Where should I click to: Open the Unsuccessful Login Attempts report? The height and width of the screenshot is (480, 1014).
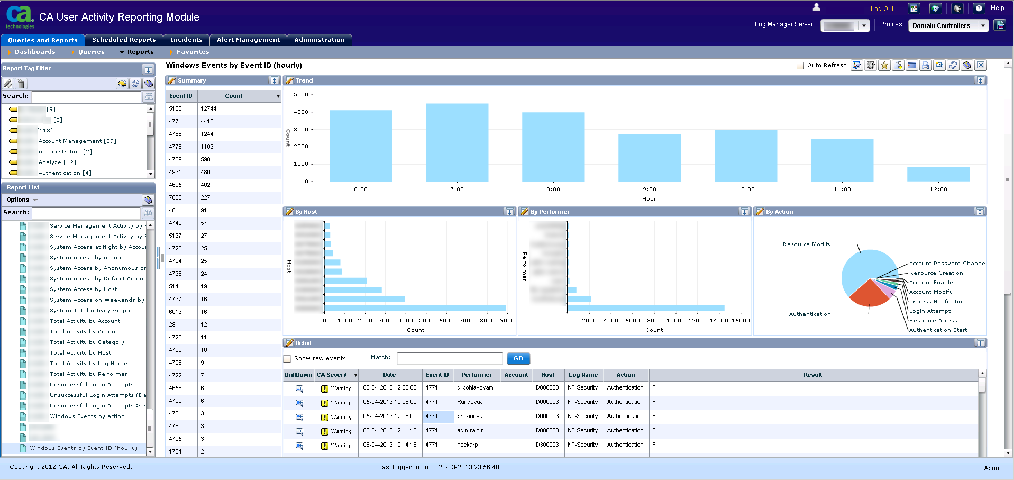pos(92,385)
